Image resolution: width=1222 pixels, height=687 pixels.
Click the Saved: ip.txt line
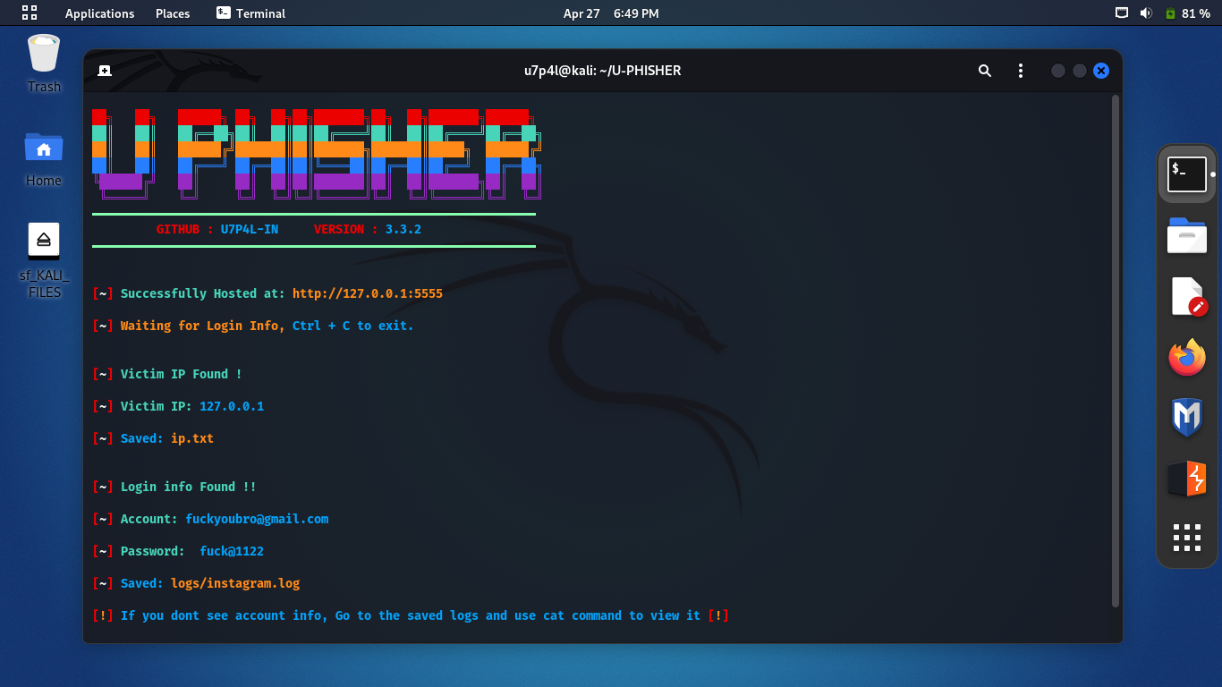pyautogui.click(x=153, y=438)
